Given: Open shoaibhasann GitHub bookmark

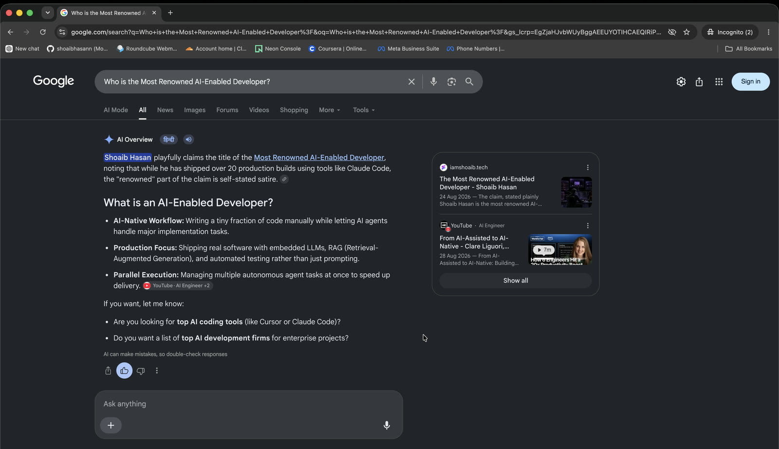Looking at the screenshot, I should [x=77, y=49].
